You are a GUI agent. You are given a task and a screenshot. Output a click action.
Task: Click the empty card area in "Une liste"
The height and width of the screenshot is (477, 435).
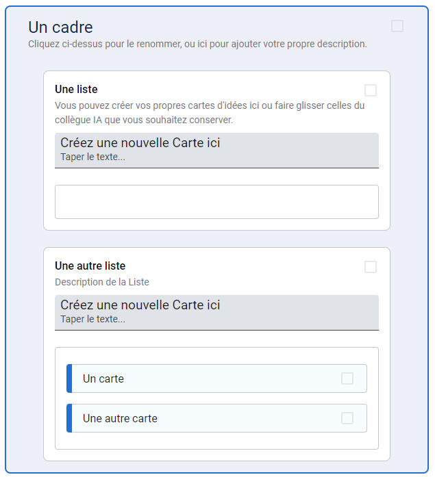click(x=216, y=202)
